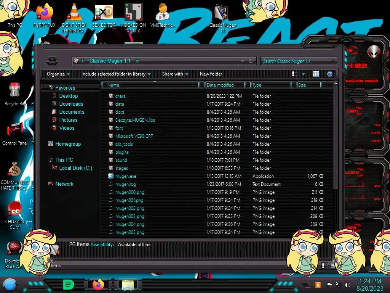Open the address bar history dropdown
The height and width of the screenshot is (293, 390).
click(x=242, y=61)
